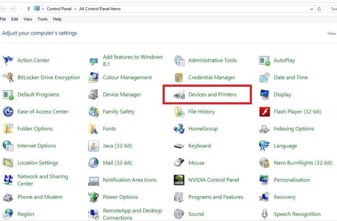Open Nero BurnRights (32-bit) link
The image size is (337, 221).
303,163
